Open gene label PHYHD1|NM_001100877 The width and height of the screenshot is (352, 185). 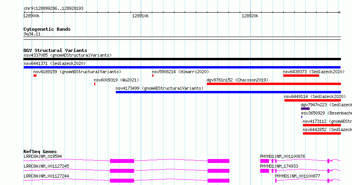297,176
